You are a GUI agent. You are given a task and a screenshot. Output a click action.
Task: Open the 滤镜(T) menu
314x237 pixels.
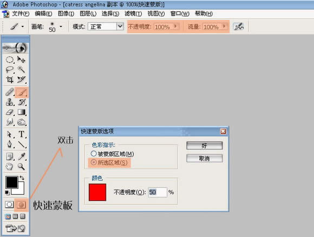pyautogui.click(x=133, y=14)
